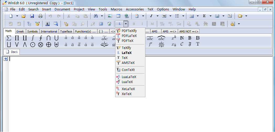Click the project tree icon
This screenshot has width=275, height=132.
[29, 24]
